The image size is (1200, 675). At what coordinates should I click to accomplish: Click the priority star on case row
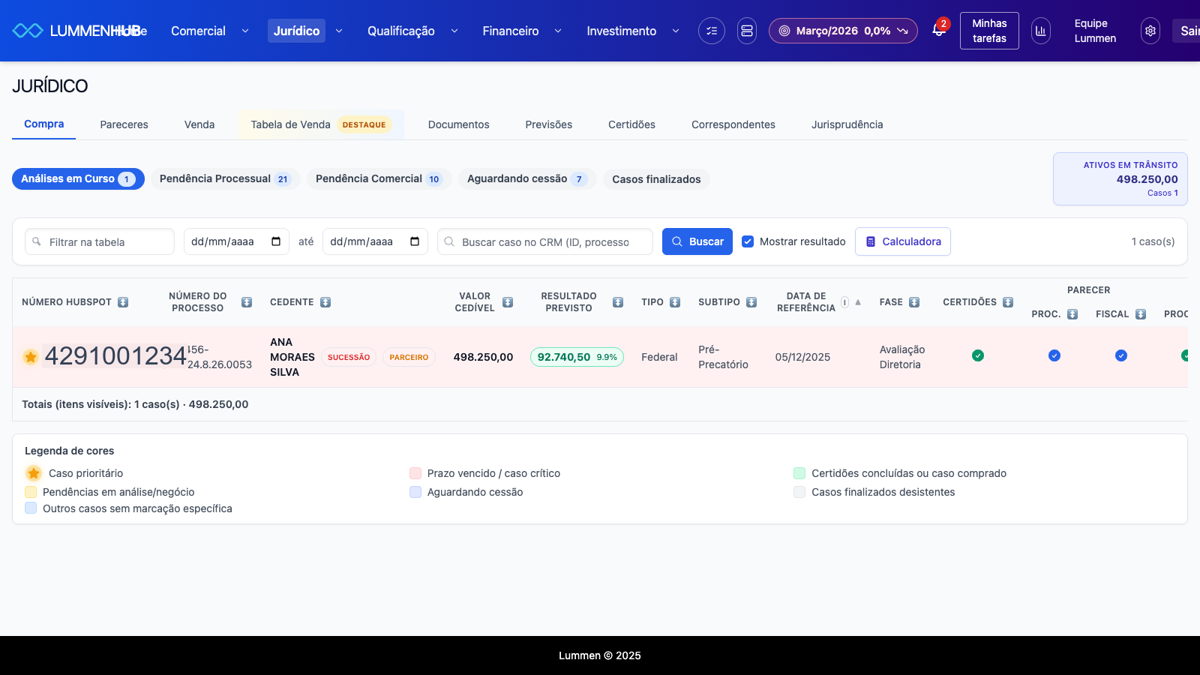[31, 357]
